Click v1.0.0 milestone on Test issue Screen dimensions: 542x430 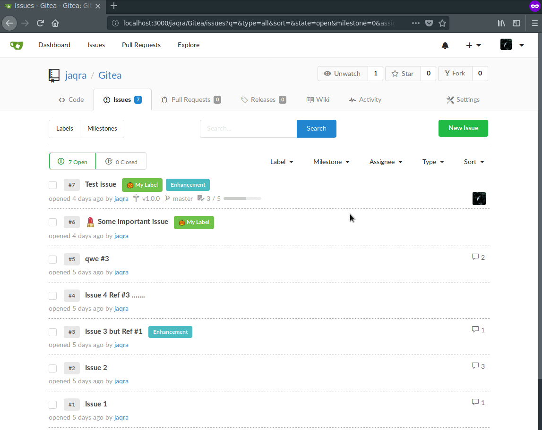click(x=147, y=198)
